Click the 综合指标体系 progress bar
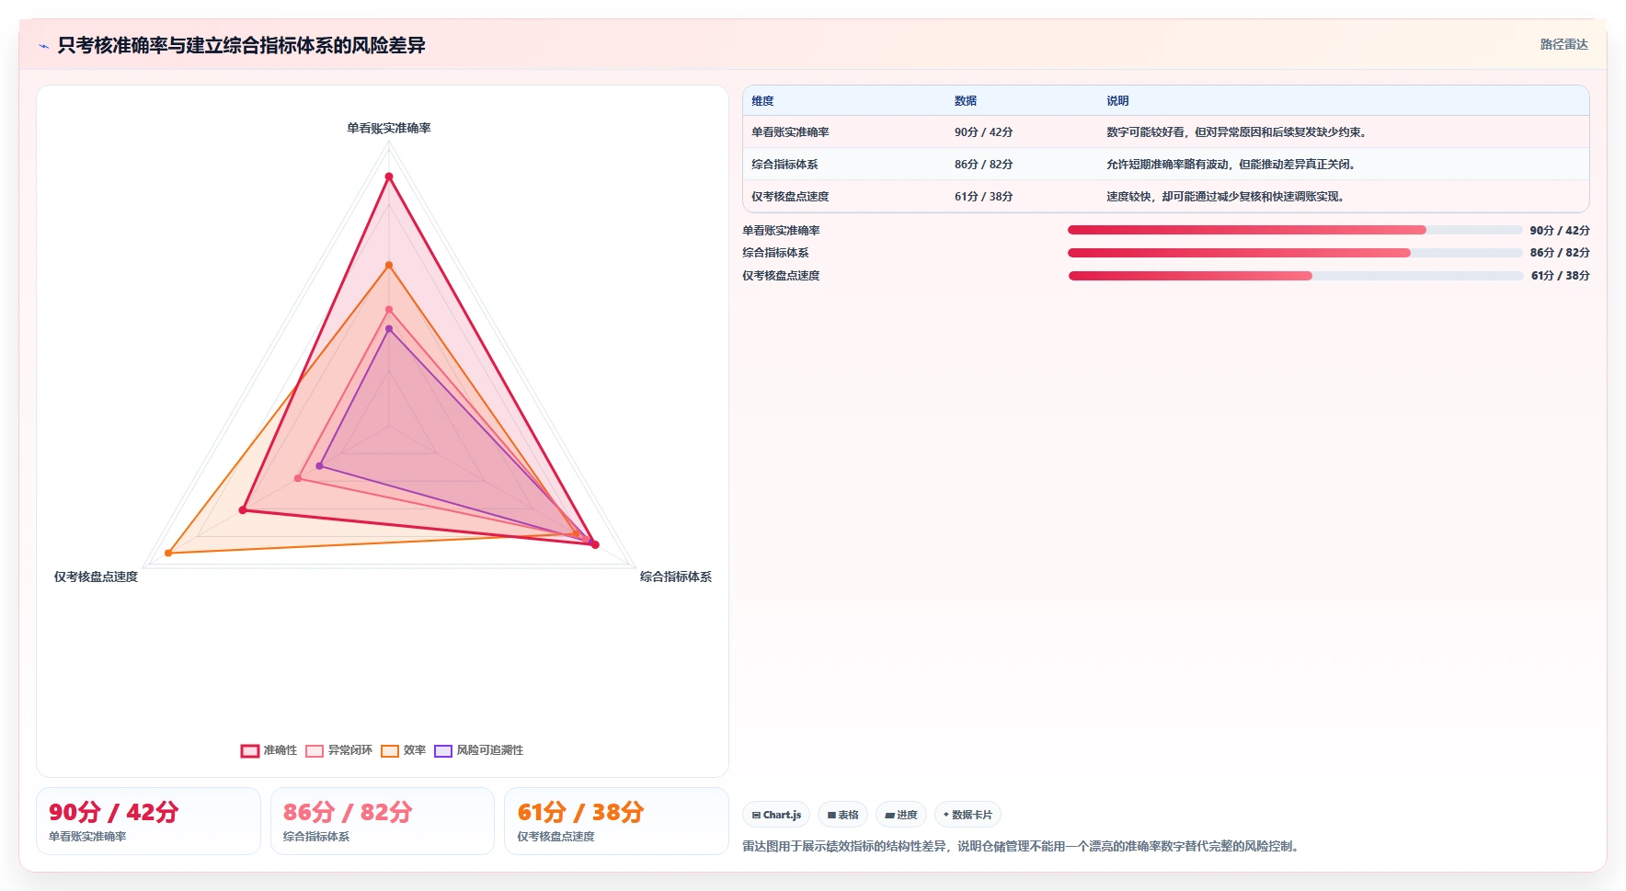Screen dimensions: 1626x891 pos(1295,253)
